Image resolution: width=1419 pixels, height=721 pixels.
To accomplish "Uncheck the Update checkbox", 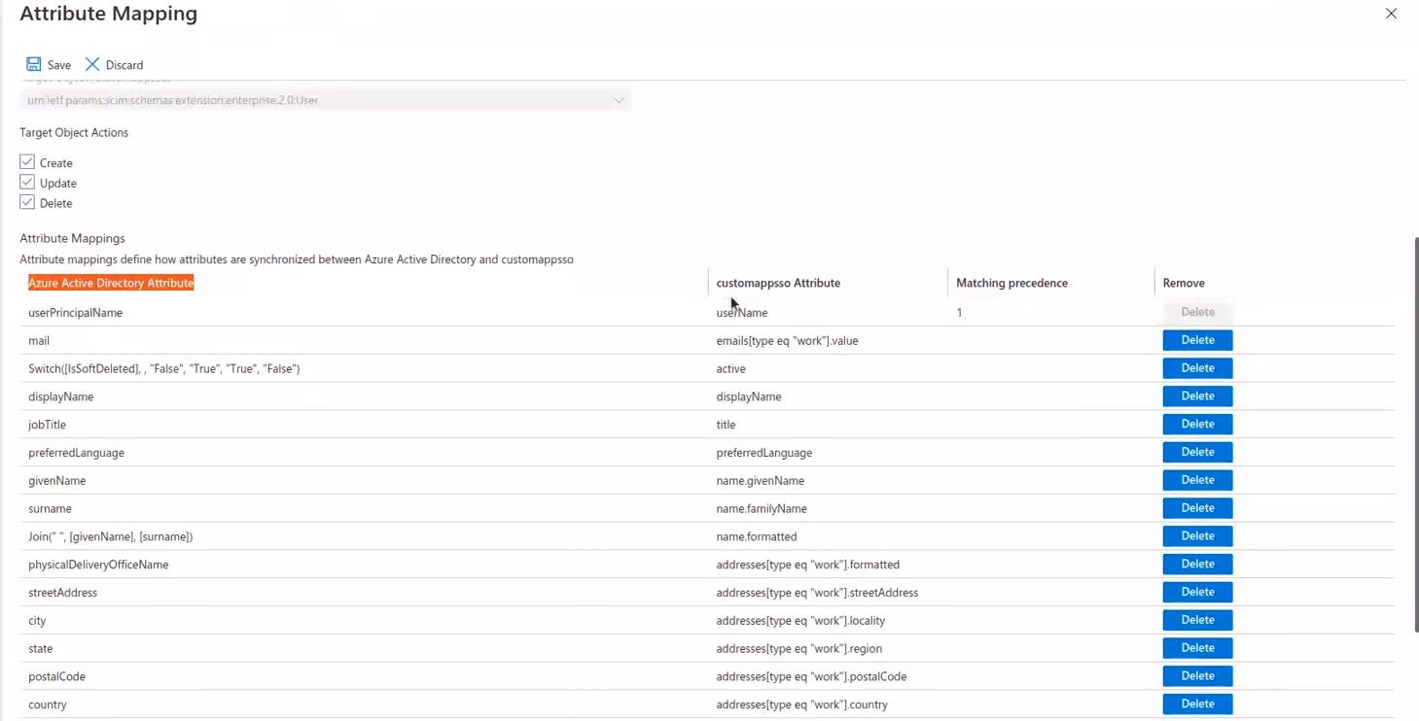I will tap(27, 183).
